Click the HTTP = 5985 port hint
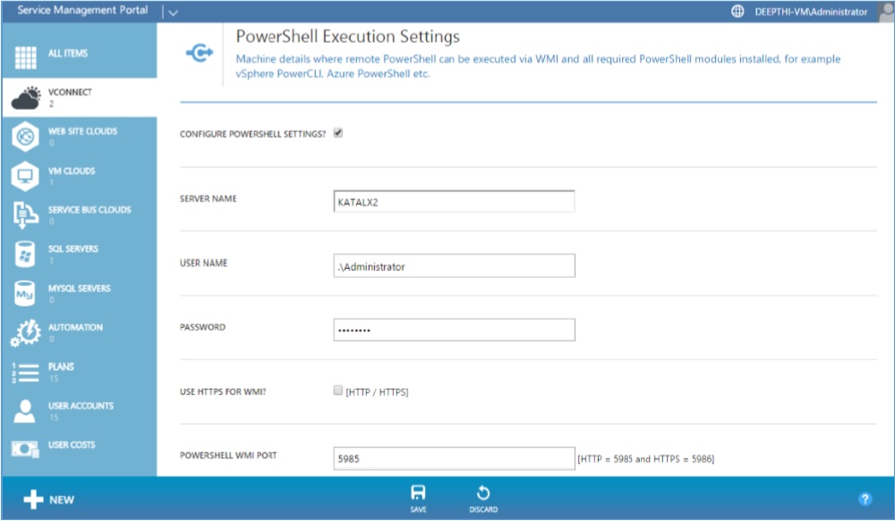Screen dimensions: 895x521 645,458
